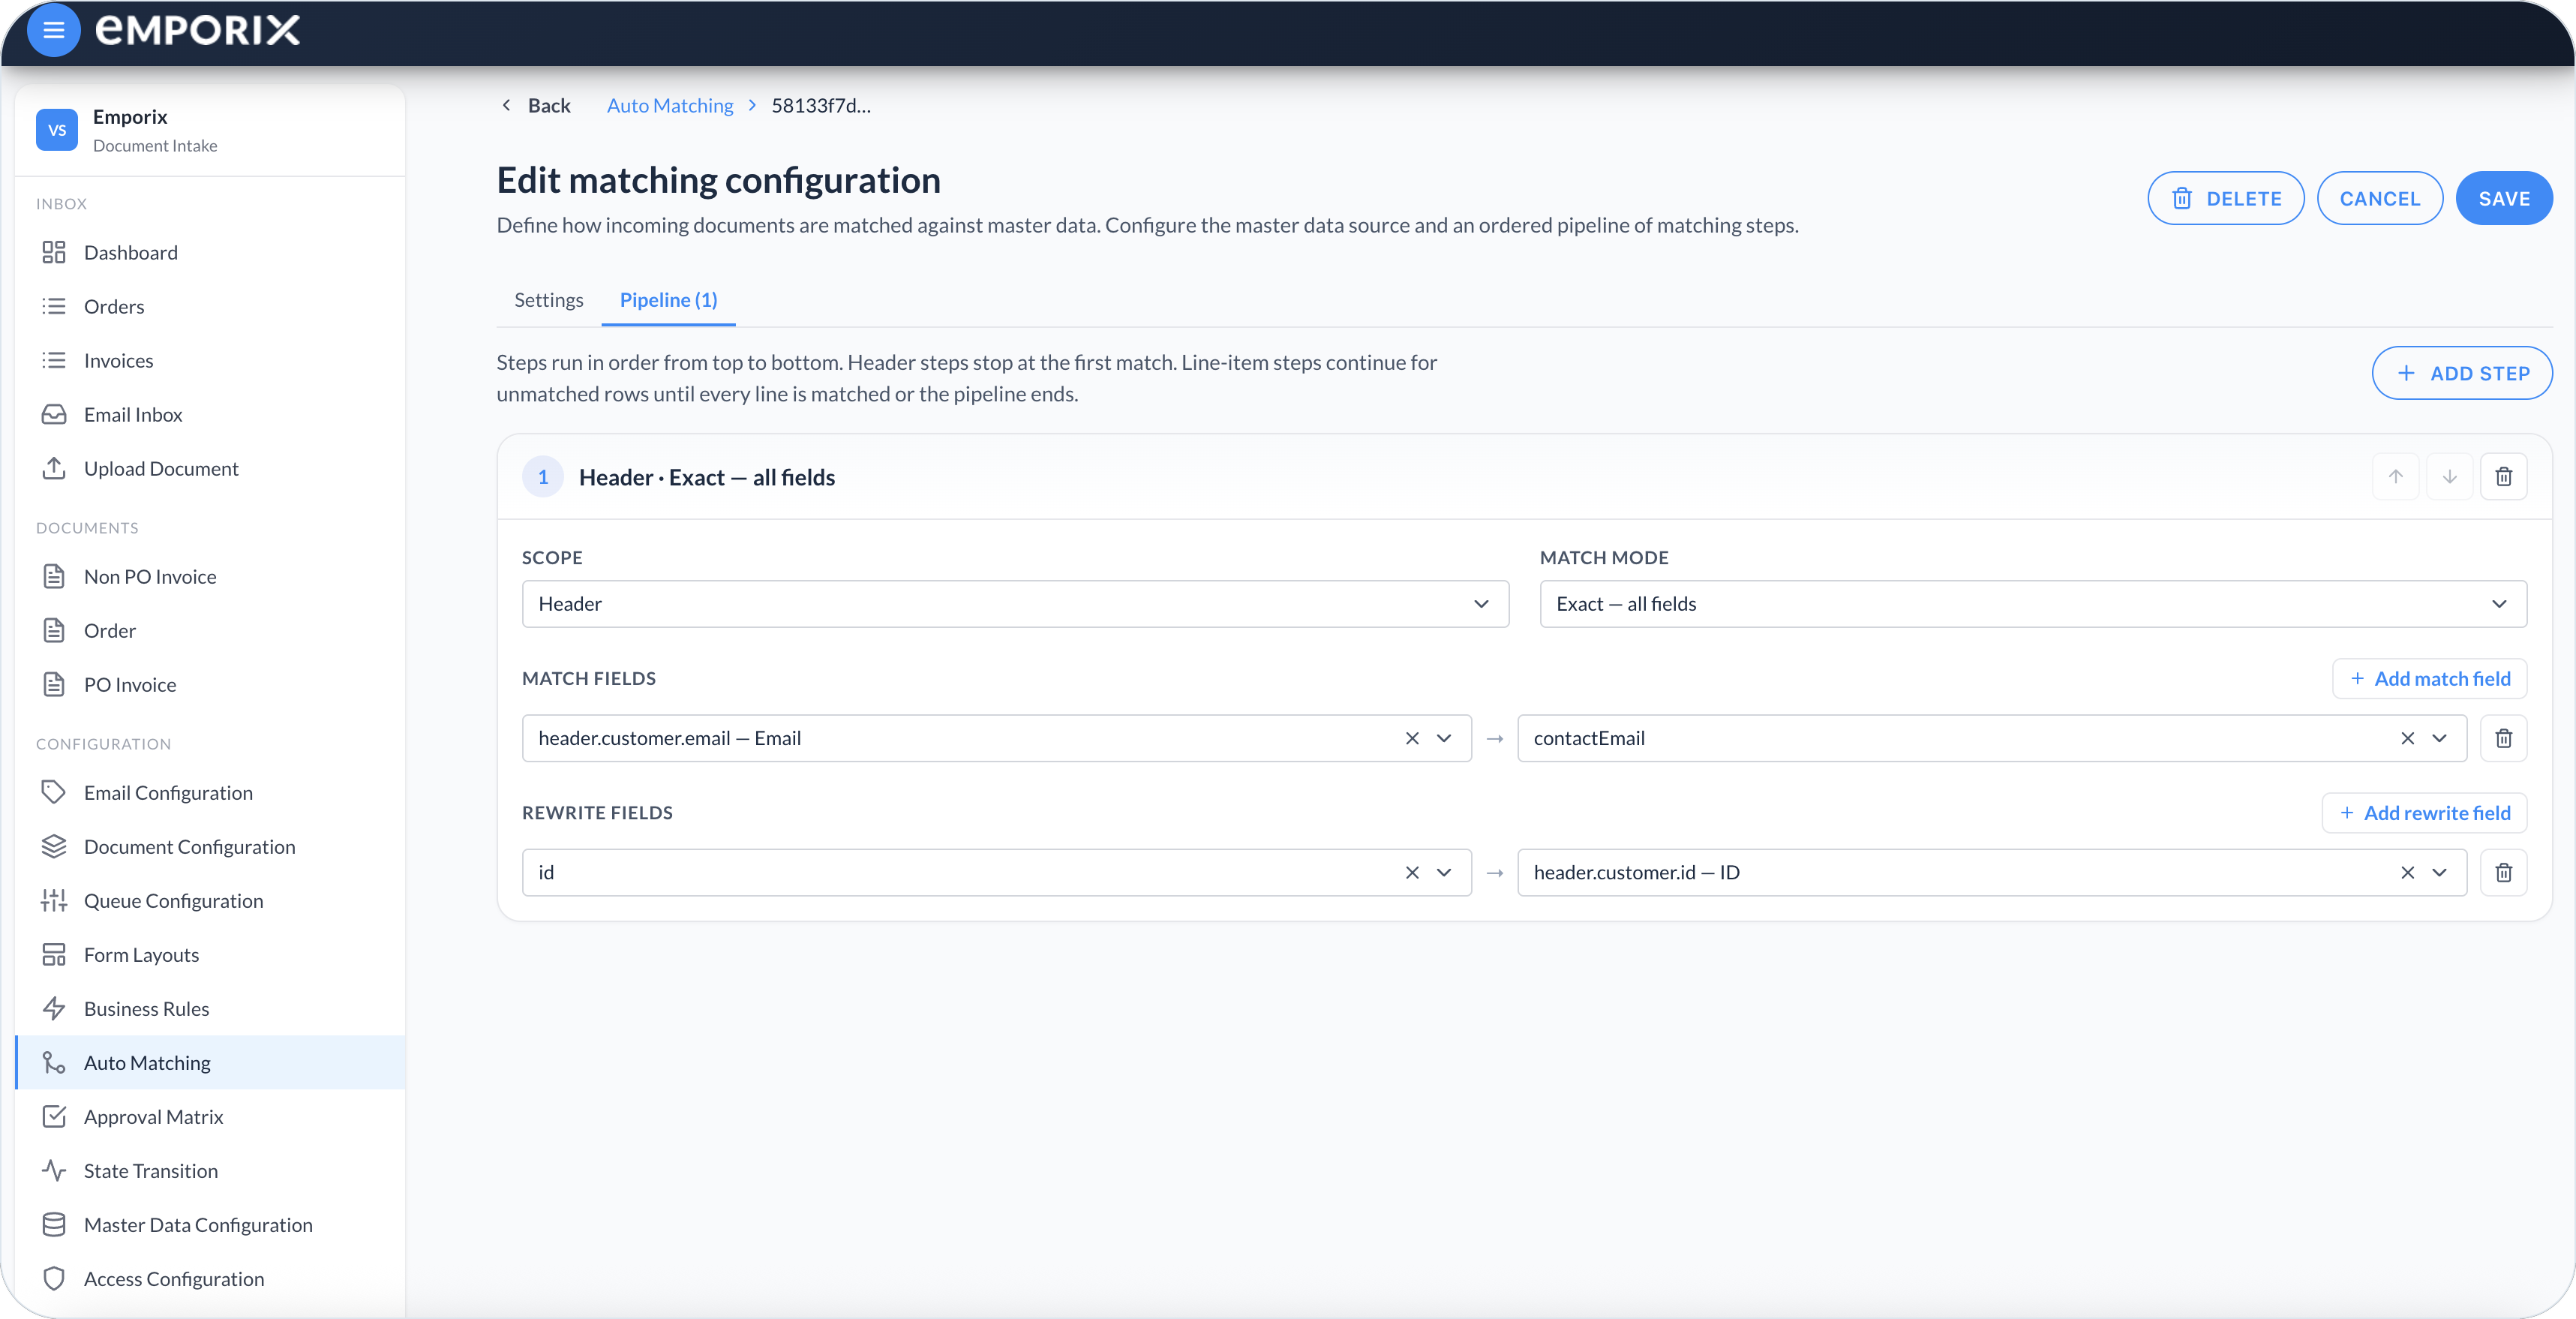Click Add match field
The image size is (2576, 1319).
[2429, 679]
